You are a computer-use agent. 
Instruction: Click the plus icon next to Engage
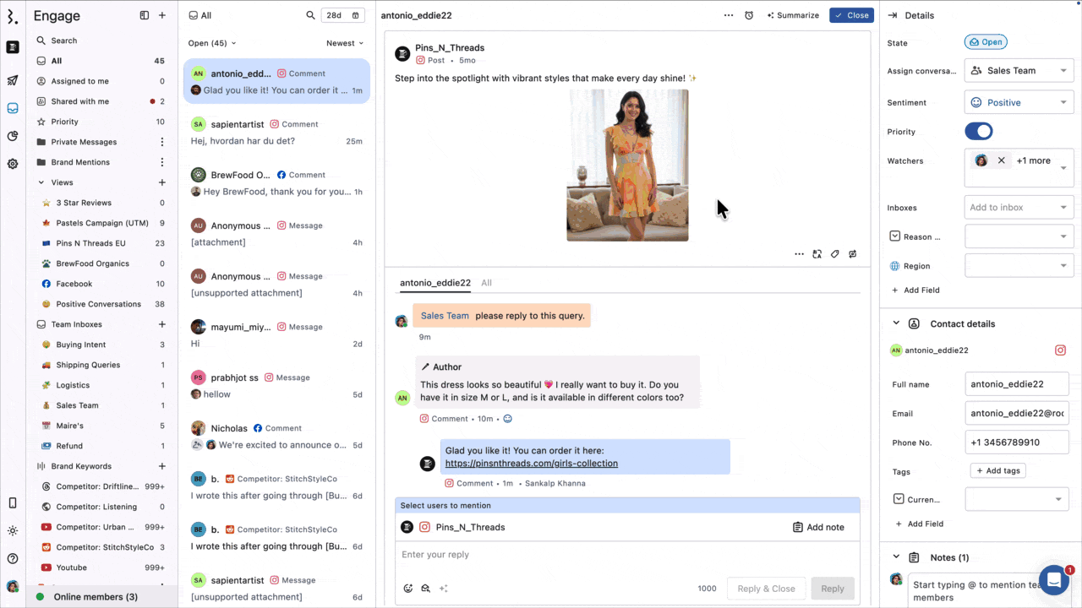tap(162, 15)
